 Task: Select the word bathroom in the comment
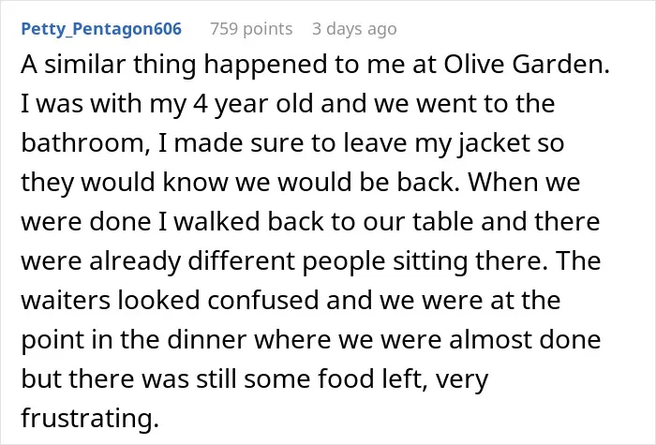point(82,143)
